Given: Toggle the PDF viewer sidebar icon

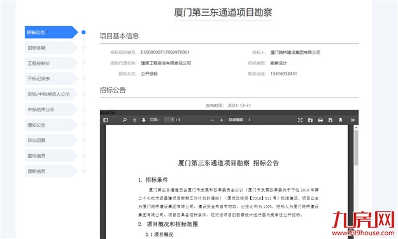Looking at the screenshot, I should pos(106,120).
